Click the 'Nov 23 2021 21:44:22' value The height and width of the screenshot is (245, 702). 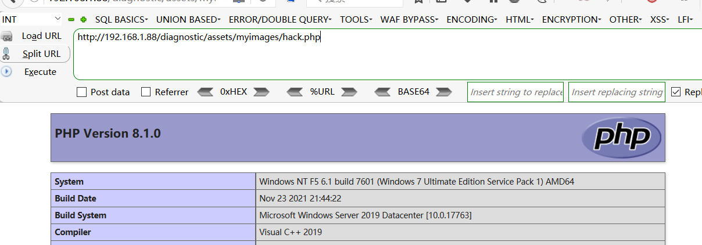(300, 199)
